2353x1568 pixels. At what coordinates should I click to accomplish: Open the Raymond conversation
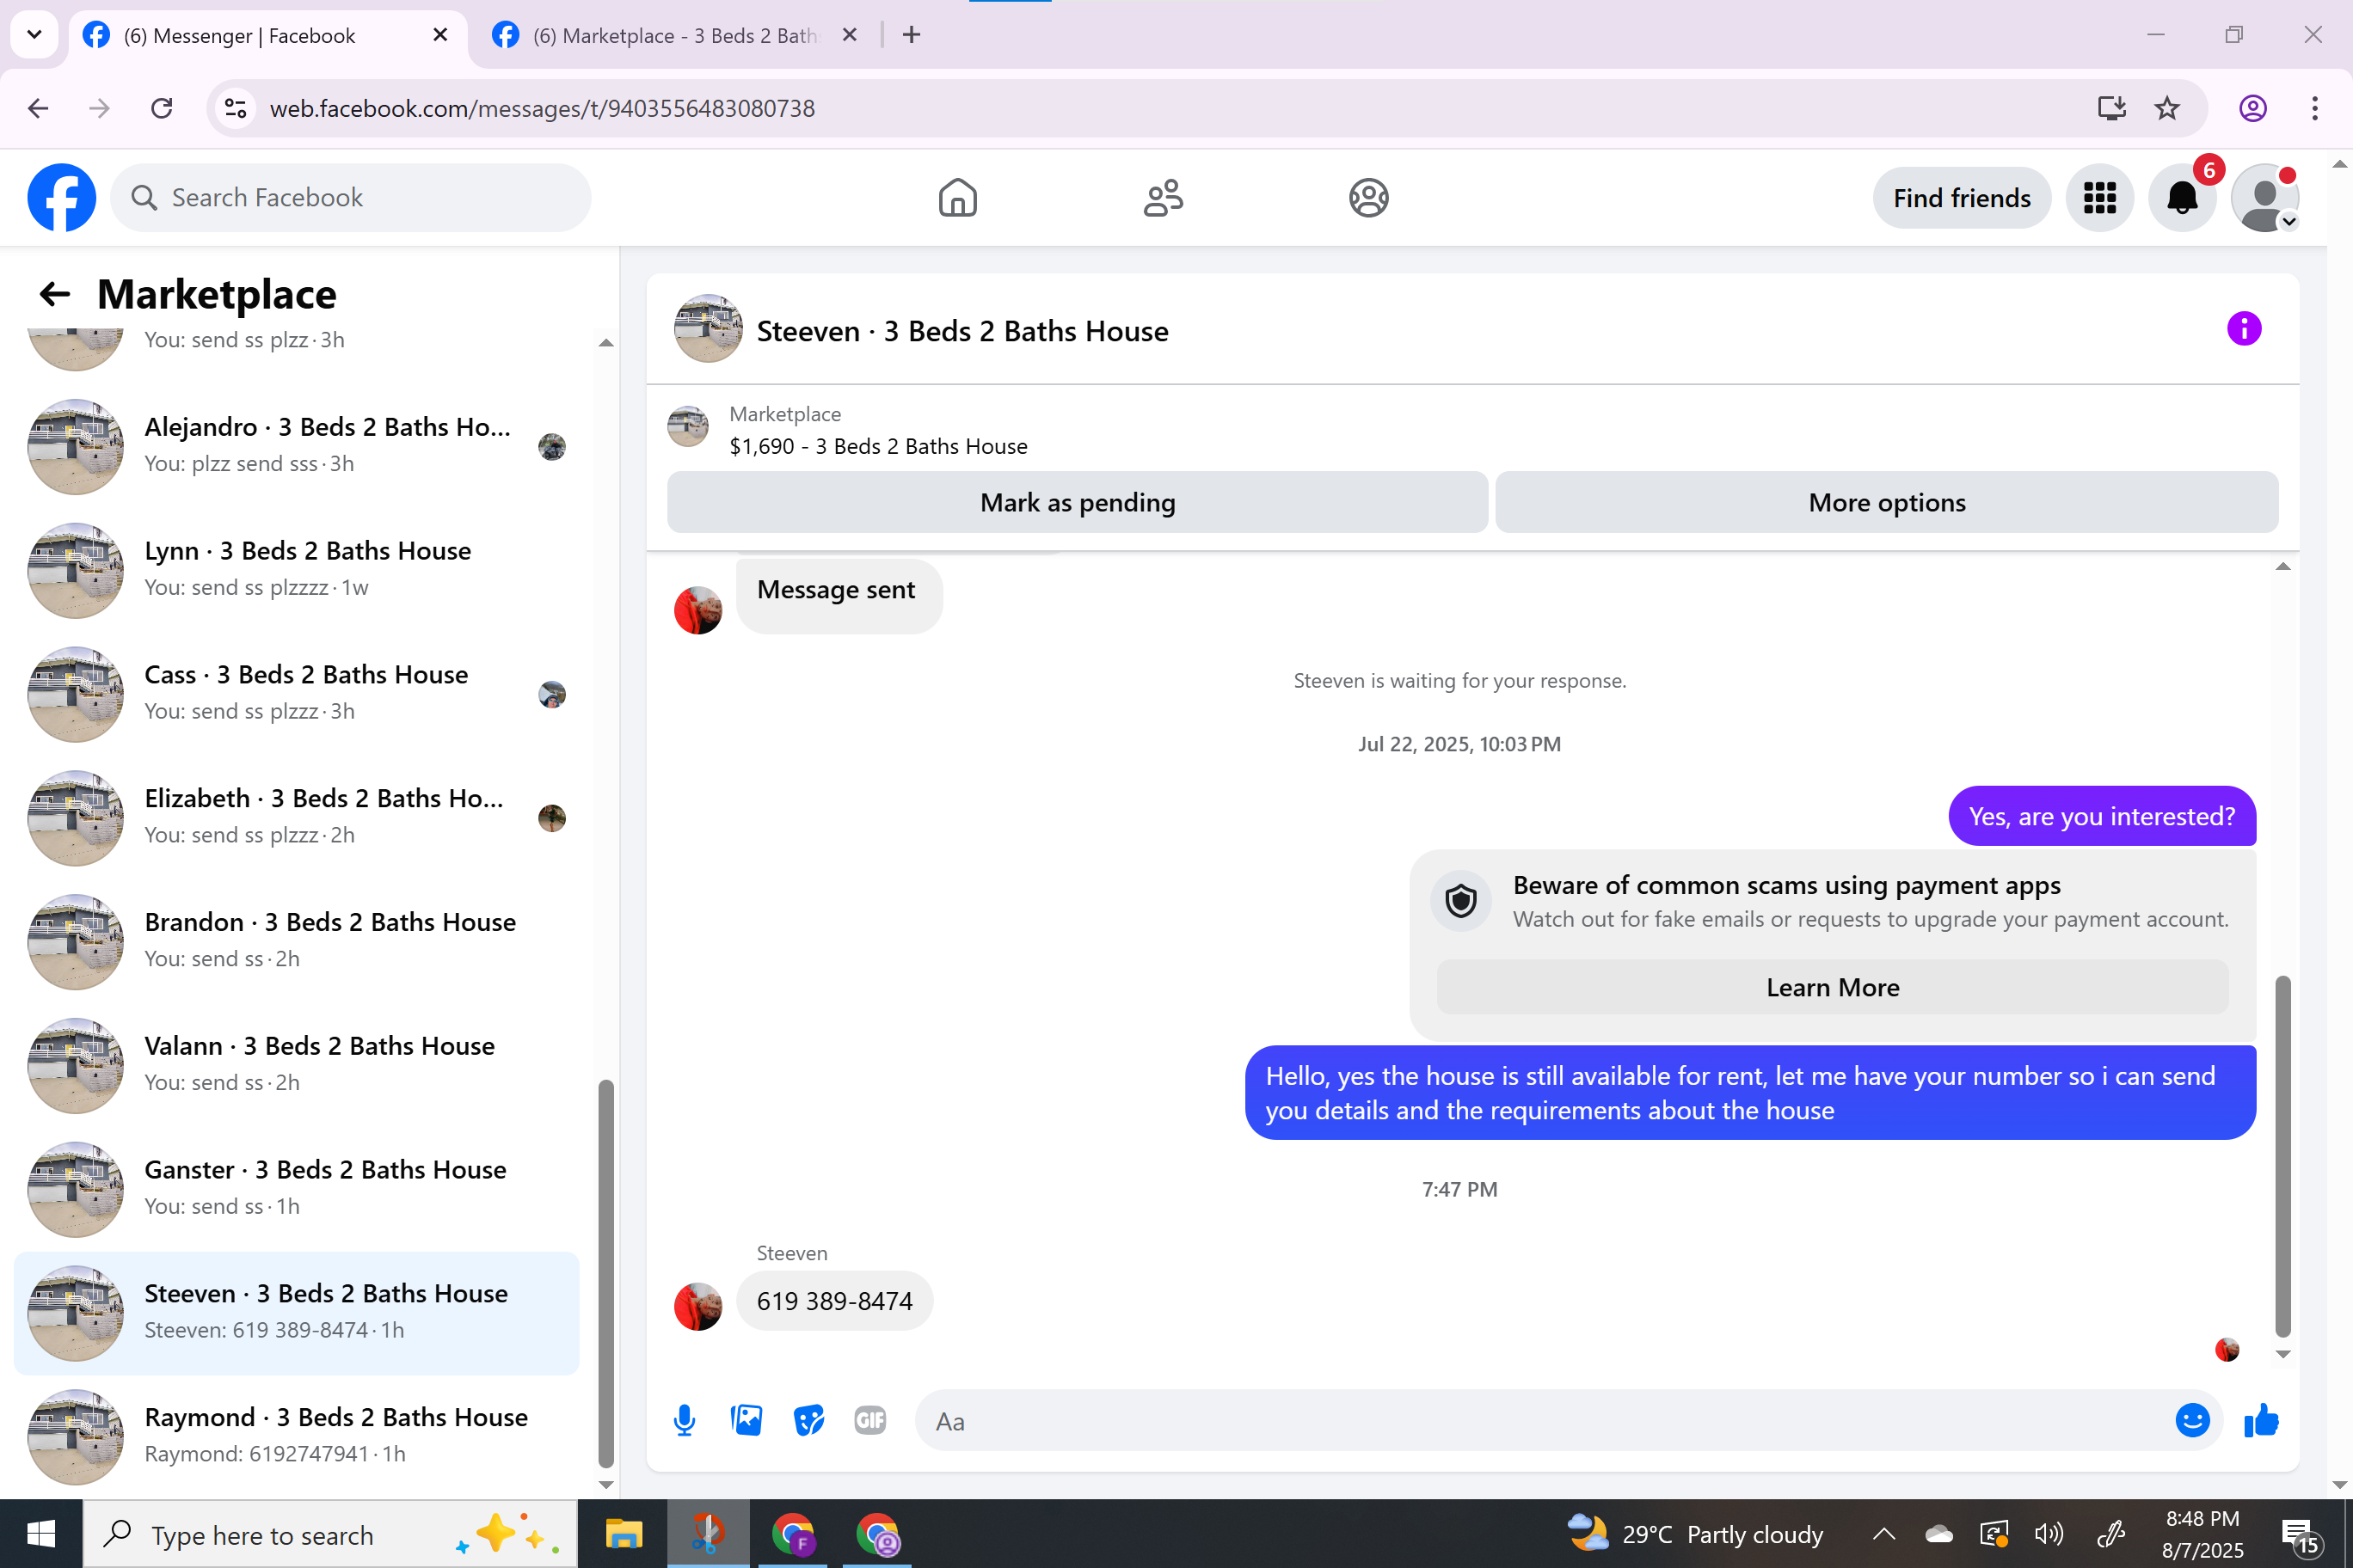click(296, 1437)
